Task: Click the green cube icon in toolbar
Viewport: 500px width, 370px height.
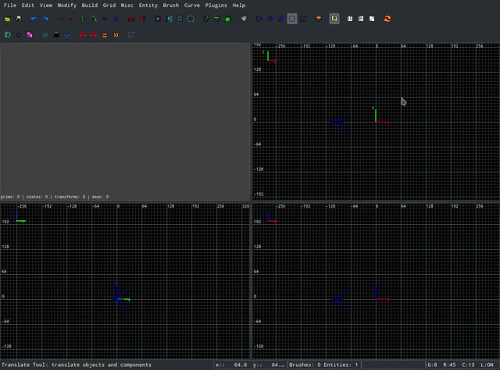Action: click(x=228, y=19)
